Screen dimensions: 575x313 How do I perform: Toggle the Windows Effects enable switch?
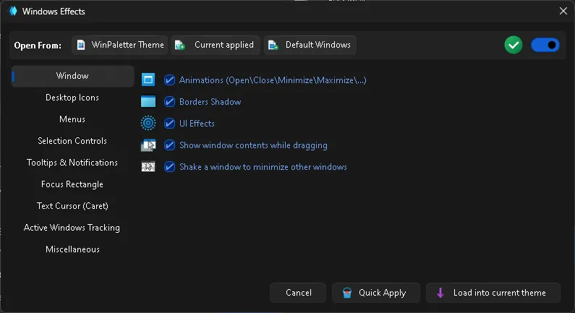click(x=545, y=45)
